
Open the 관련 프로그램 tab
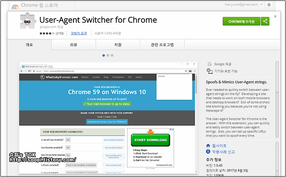[x=162, y=45]
